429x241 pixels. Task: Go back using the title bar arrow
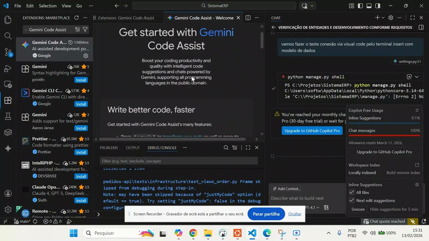[x=117, y=6]
